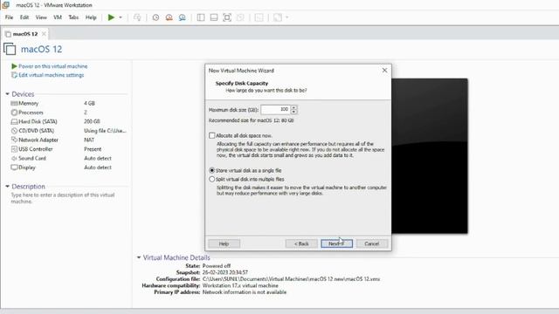Open the stretch guest dropdown arrow
This screenshot has height=314, width=559.
click(x=287, y=17)
